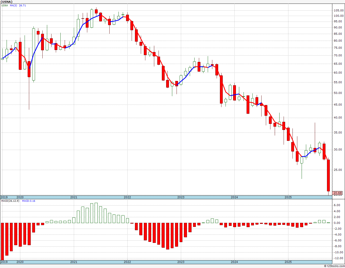
Task: Click the 2021 label on price time axis
Action: [x=74, y=197]
